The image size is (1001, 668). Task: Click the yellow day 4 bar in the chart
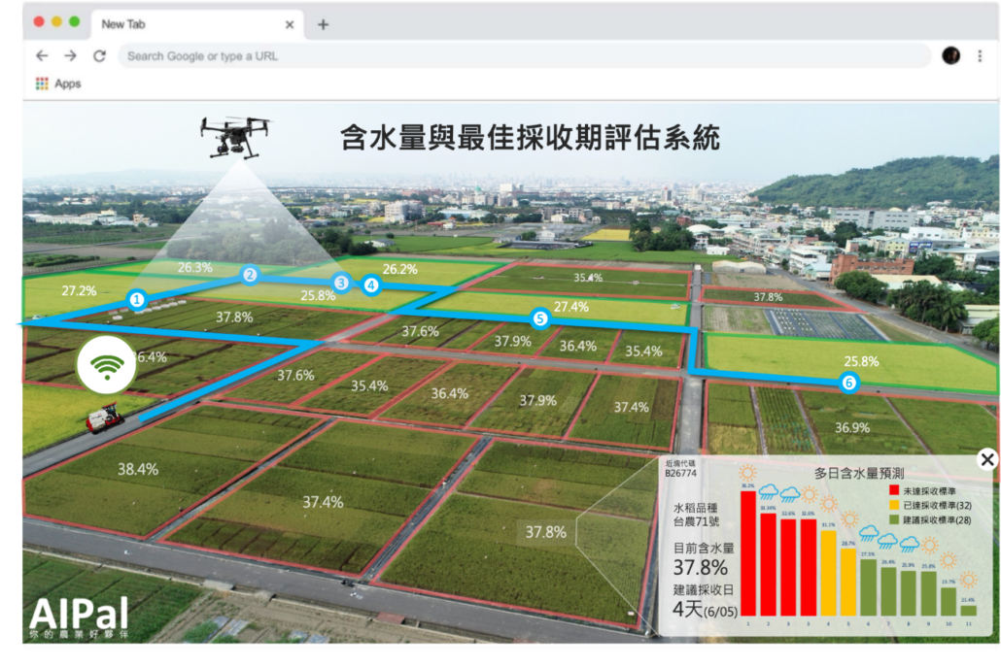[x=828, y=572]
